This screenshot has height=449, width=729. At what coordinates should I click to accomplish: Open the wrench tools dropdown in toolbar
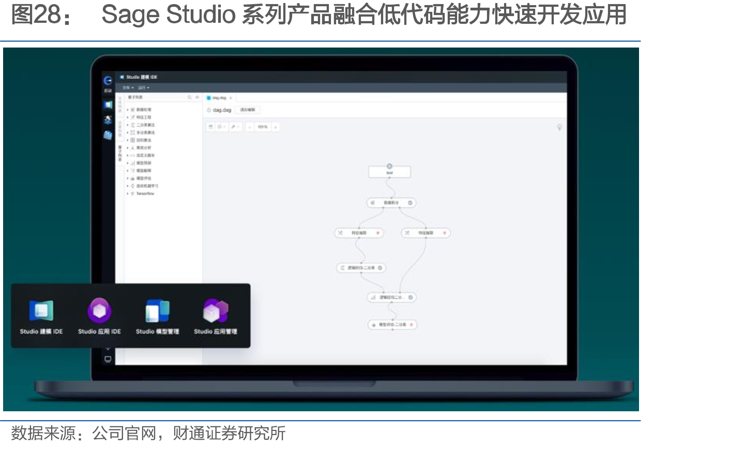tap(234, 127)
